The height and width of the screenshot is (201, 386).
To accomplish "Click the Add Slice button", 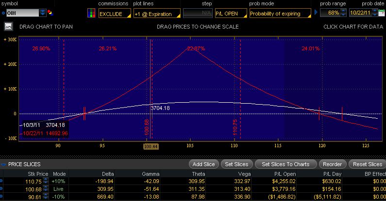I will pos(203,164).
